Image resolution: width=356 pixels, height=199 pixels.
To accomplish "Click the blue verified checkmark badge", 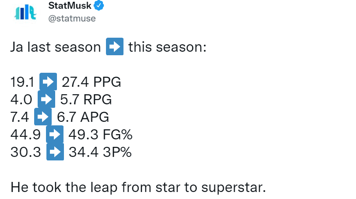I will tap(99, 7).
